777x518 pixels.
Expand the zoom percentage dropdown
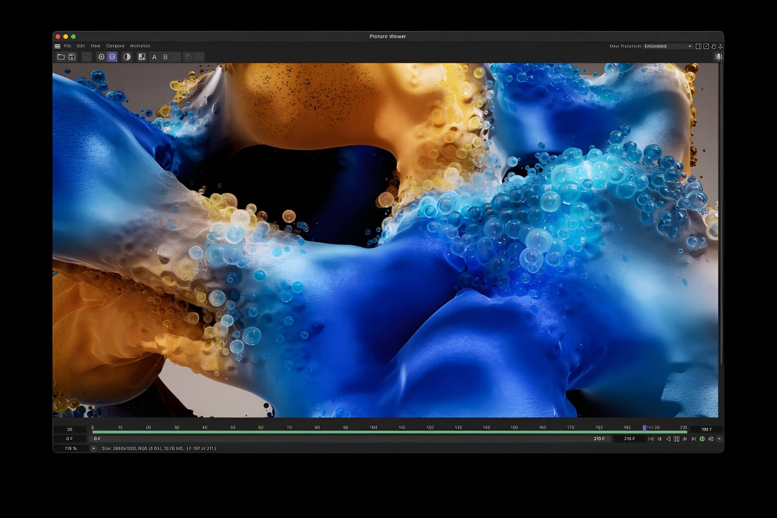(x=93, y=448)
